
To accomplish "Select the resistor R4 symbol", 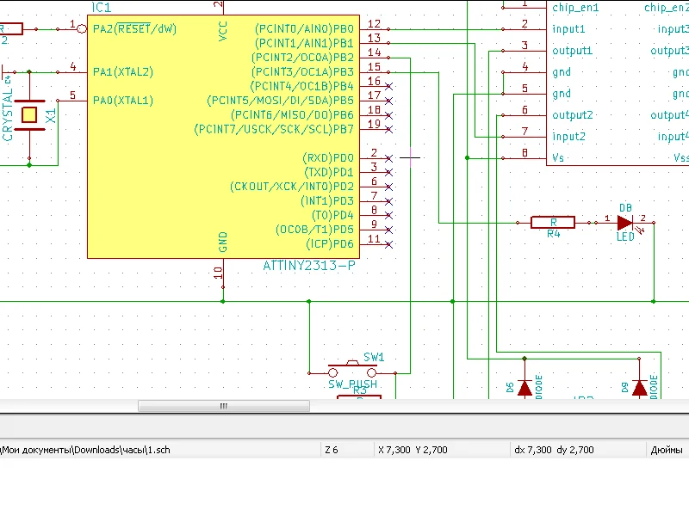I will pyautogui.click(x=553, y=223).
